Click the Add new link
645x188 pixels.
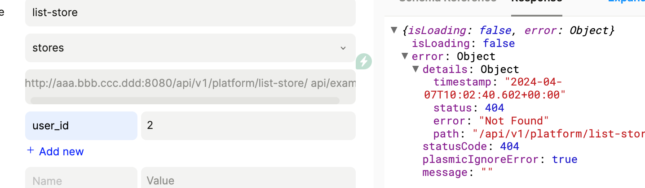coord(61,152)
